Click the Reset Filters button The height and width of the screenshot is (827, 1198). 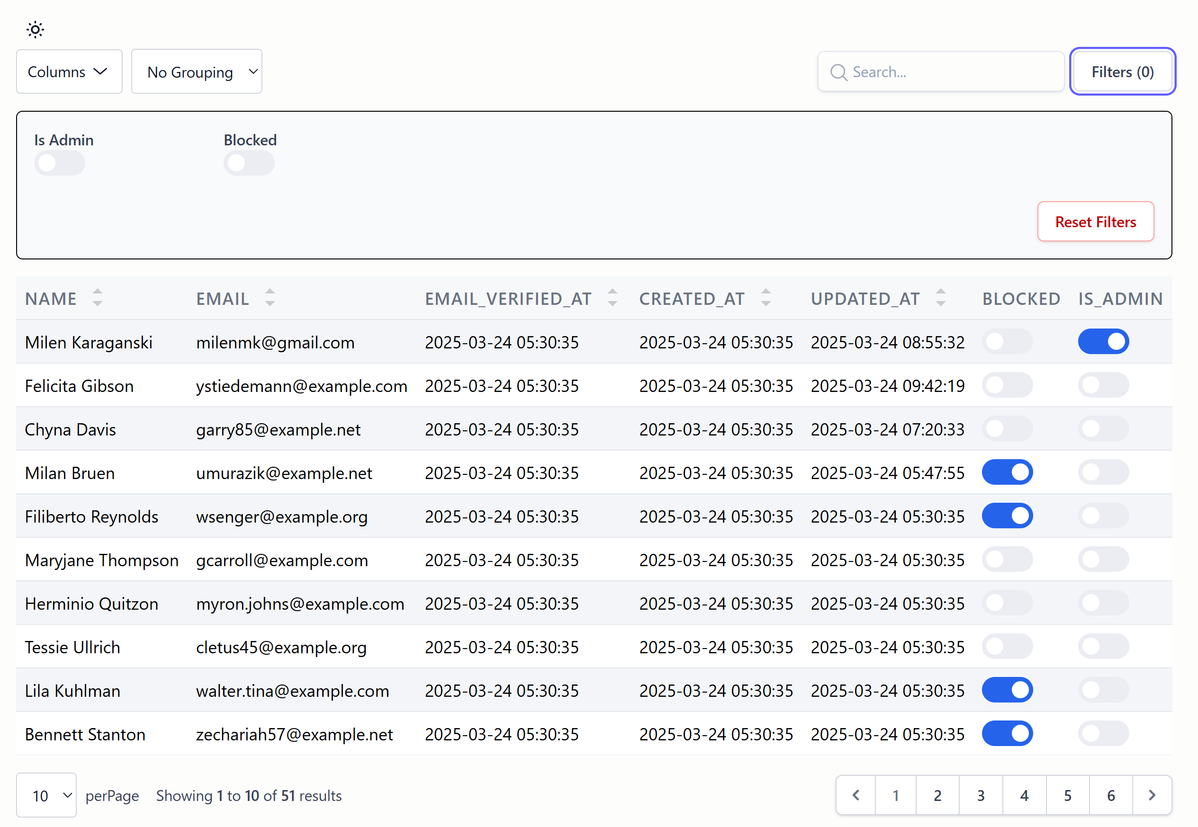click(x=1095, y=222)
